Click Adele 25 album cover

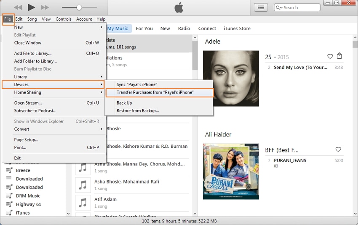pos(231,78)
